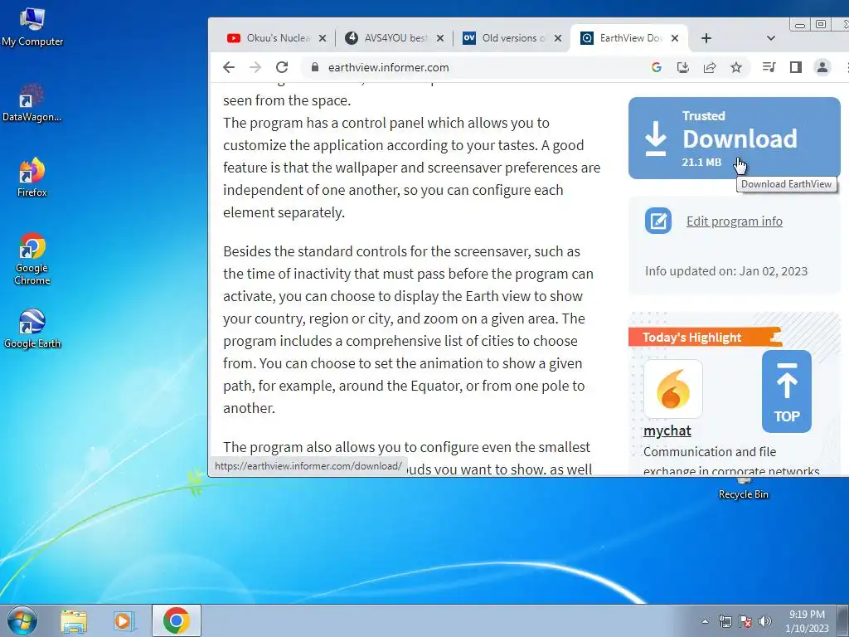The width and height of the screenshot is (849, 637).
Task: Open the Chrome side panel
Action: point(795,67)
